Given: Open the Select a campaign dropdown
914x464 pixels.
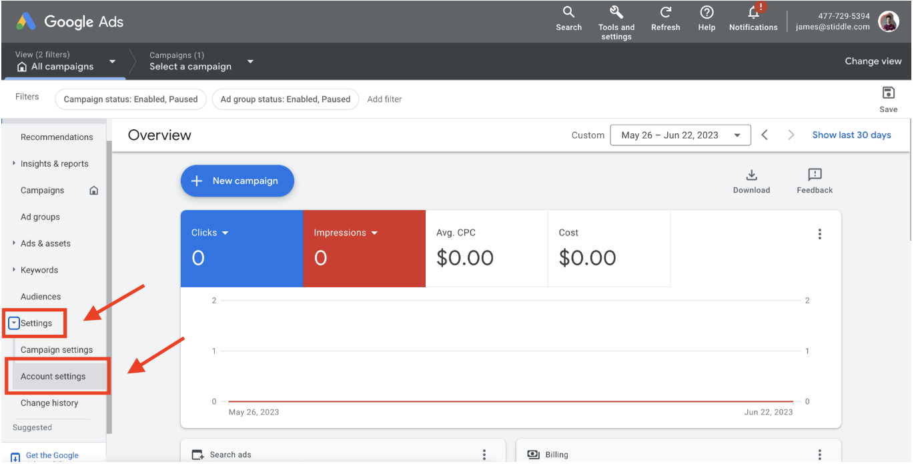Looking at the screenshot, I should pyautogui.click(x=250, y=61).
